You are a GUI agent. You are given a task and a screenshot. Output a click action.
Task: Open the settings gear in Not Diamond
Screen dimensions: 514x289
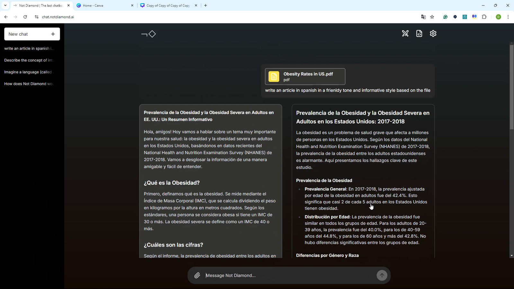coord(433,33)
